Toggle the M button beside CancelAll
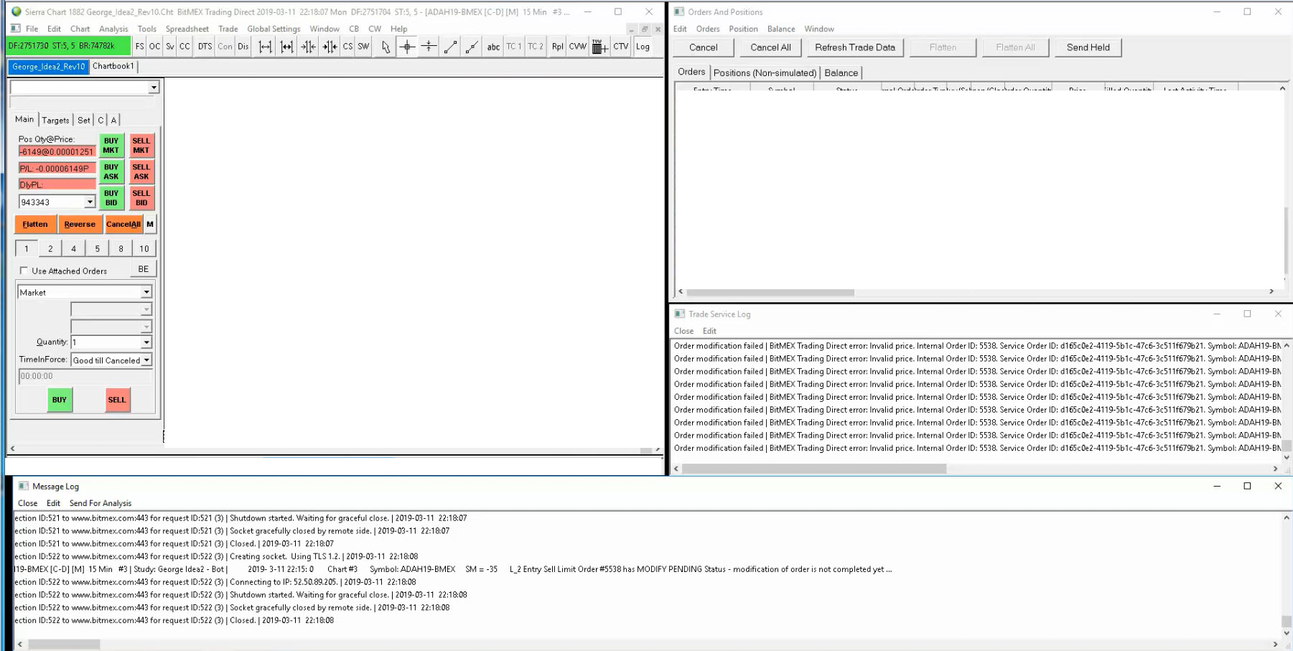Image resolution: width=1293 pixels, height=651 pixels. [x=150, y=224]
